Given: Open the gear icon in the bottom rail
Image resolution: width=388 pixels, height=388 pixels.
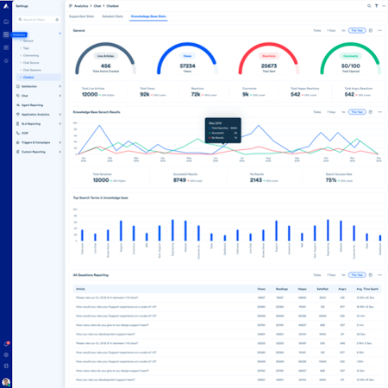Looking at the screenshot, I should coord(6,355).
